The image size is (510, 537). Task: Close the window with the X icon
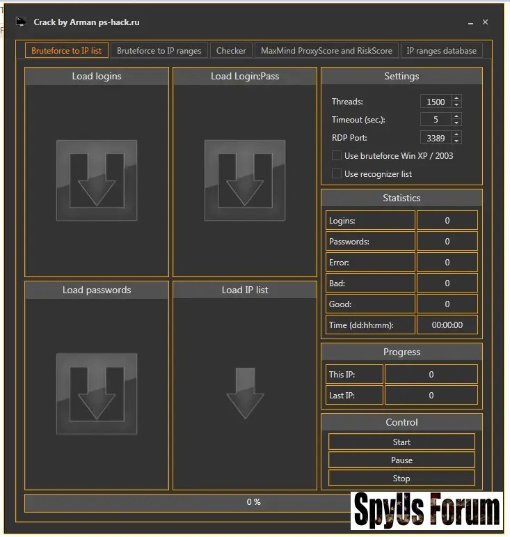pos(485,22)
